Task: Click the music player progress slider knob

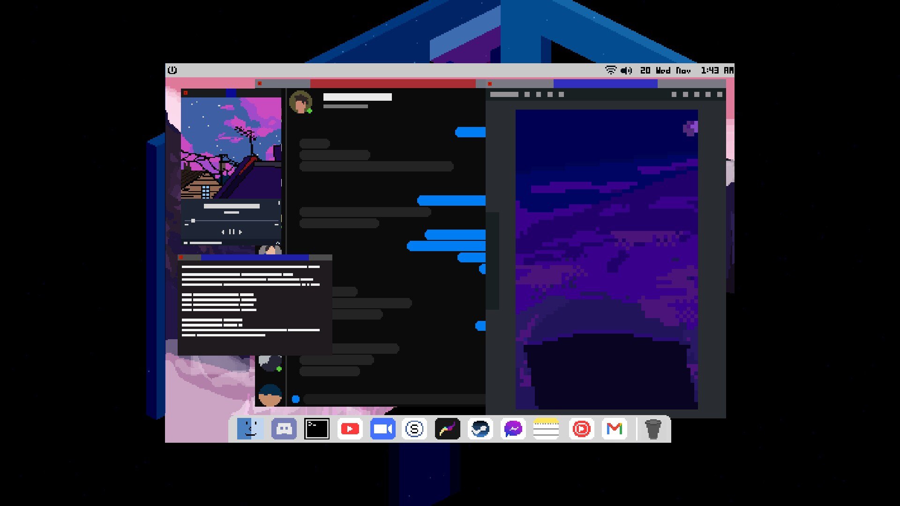Action: [x=193, y=220]
